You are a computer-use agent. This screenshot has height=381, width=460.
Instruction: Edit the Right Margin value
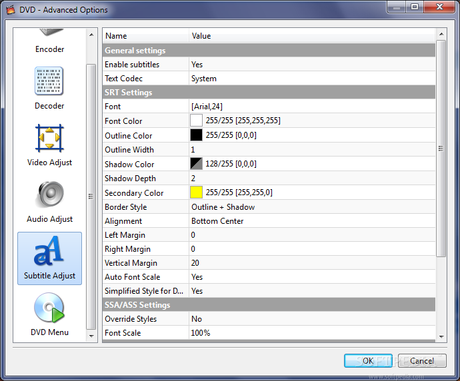pos(312,249)
